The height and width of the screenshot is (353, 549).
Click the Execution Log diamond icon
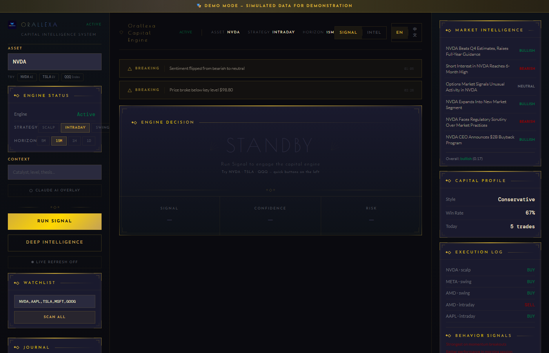point(448,252)
